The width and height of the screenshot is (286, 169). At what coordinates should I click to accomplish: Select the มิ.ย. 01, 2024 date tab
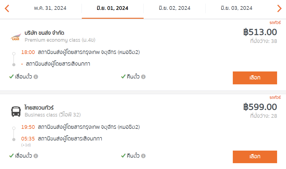click(113, 8)
